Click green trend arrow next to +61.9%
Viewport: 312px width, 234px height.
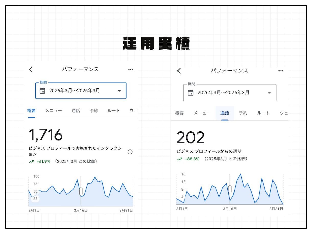[31, 162]
